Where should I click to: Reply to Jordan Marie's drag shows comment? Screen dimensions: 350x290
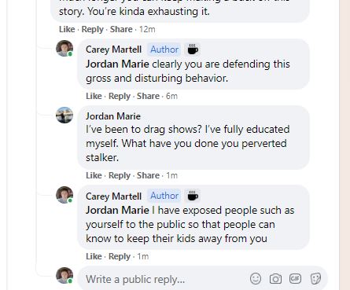[120, 175]
